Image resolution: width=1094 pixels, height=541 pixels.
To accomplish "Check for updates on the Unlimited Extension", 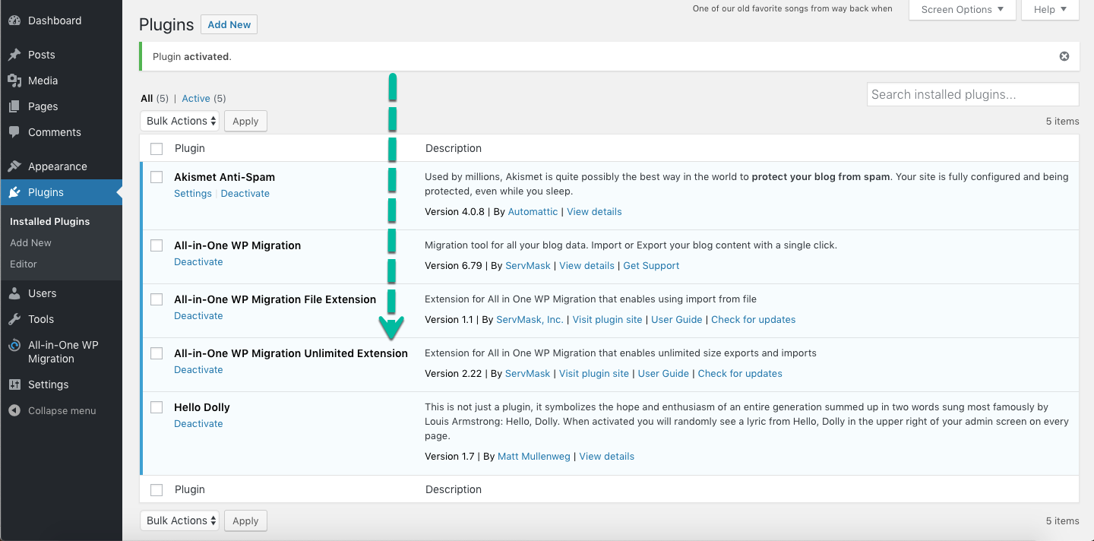I will 740,373.
